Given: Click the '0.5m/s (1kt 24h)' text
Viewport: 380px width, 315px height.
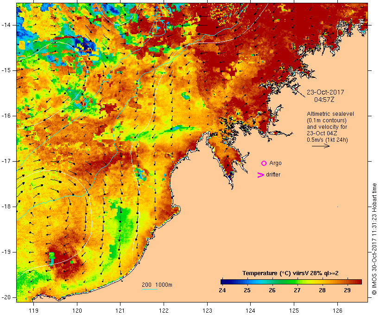Looking at the screenshot, I should [x=327, y=140].
